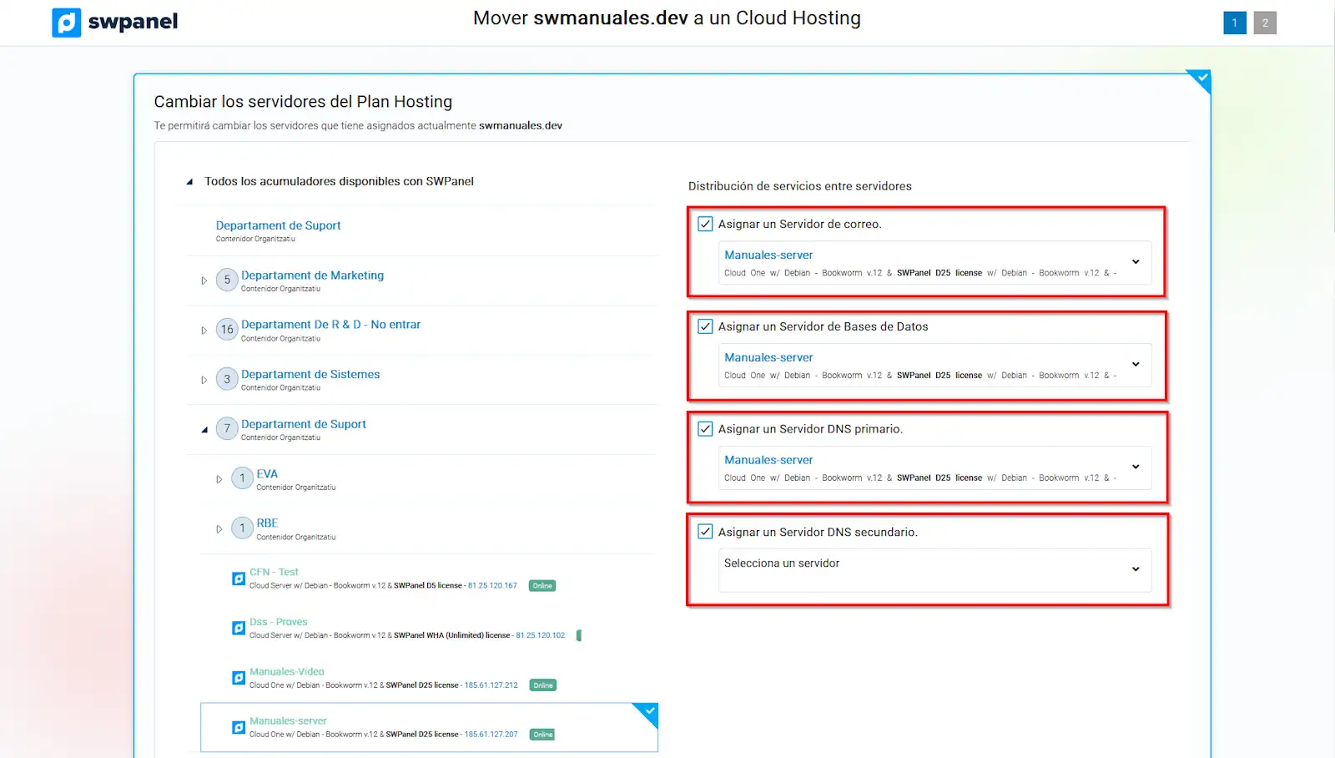This screenshot has height=758, width=1335.
Task: Open the database server dropdown
Action: [x=934, y=365]
